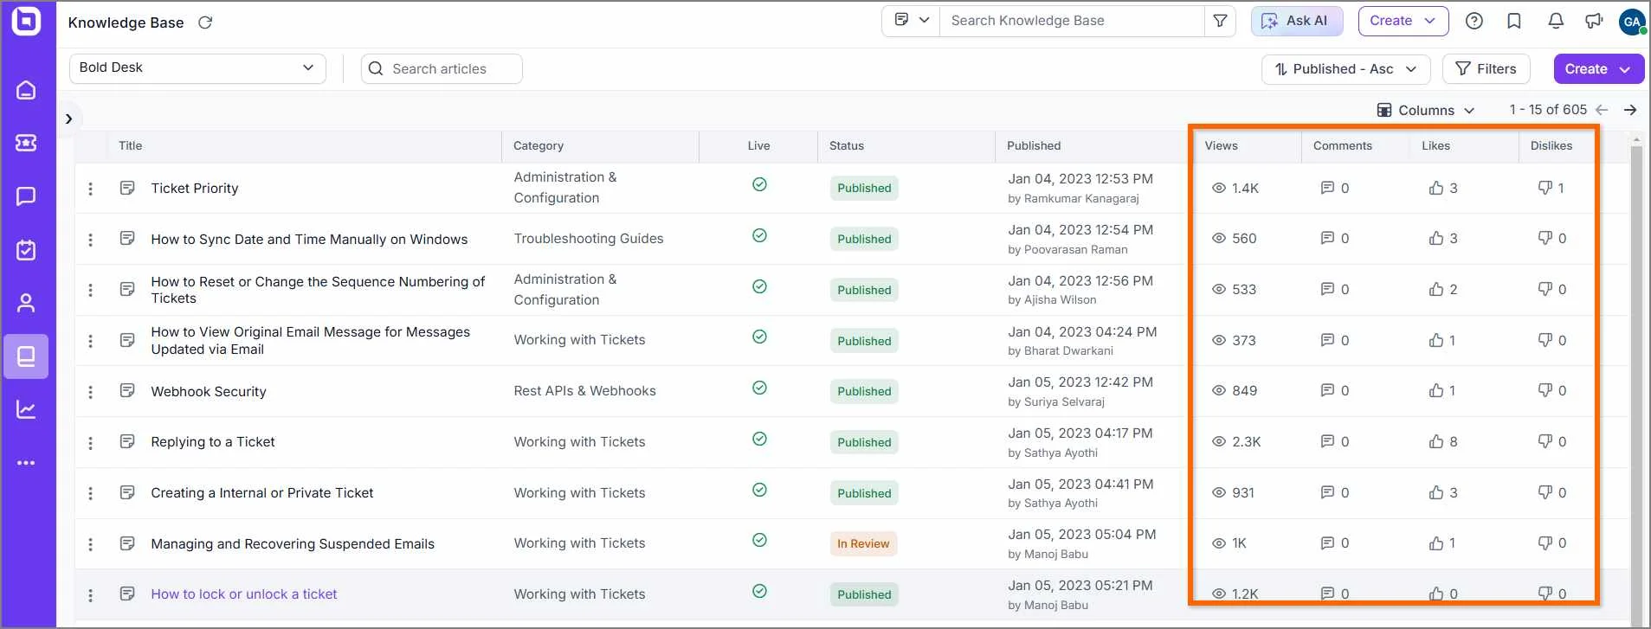The image size is (1651, 629).
Task: Toggle Live check for Ticket Priority
Action: click(x=759, y=184)
